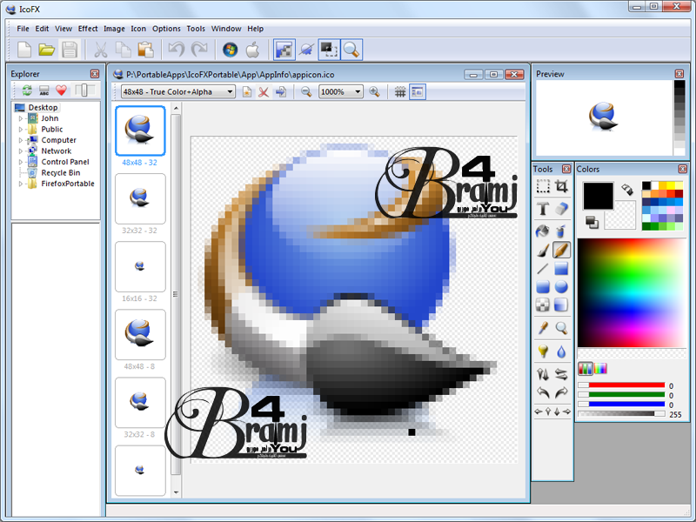696x522 pixels.
Task: Expand the John folder node
Action: [20, 118]
